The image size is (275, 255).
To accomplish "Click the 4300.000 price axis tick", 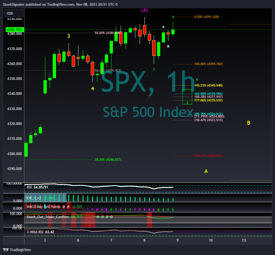I will [14, 154].
